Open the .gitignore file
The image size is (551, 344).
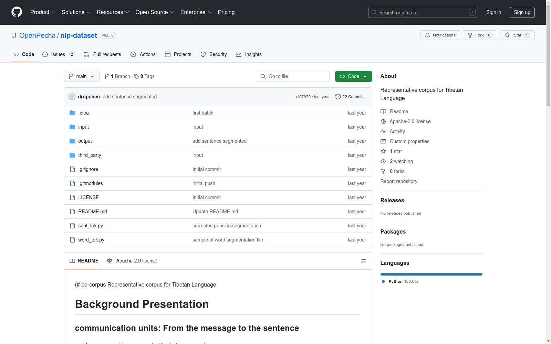(88, 169)
